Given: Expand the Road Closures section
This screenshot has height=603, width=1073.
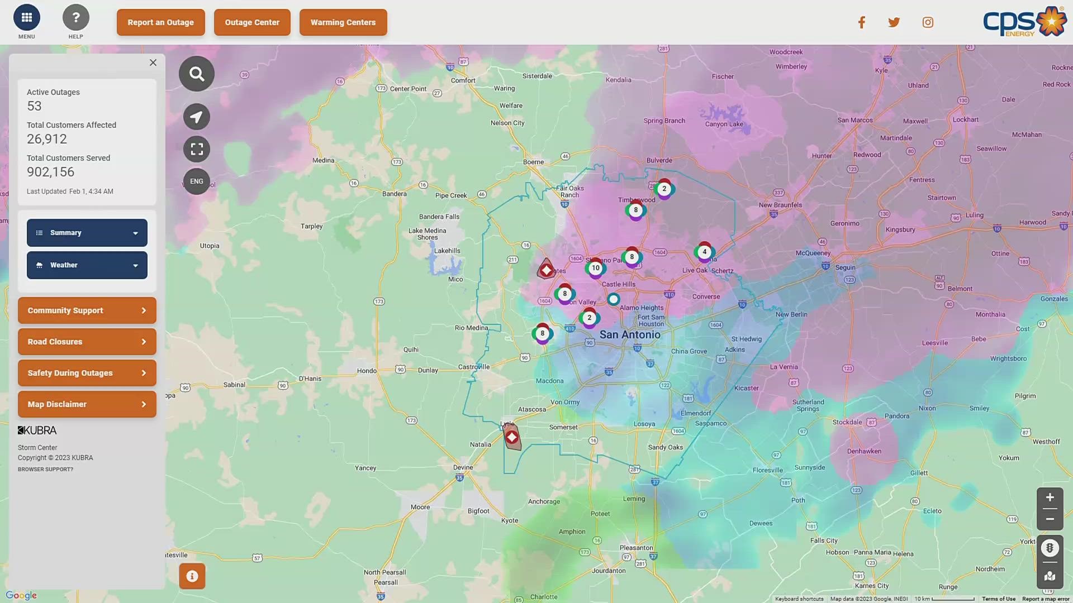Looking at the screenshot, I should [86, 342].
